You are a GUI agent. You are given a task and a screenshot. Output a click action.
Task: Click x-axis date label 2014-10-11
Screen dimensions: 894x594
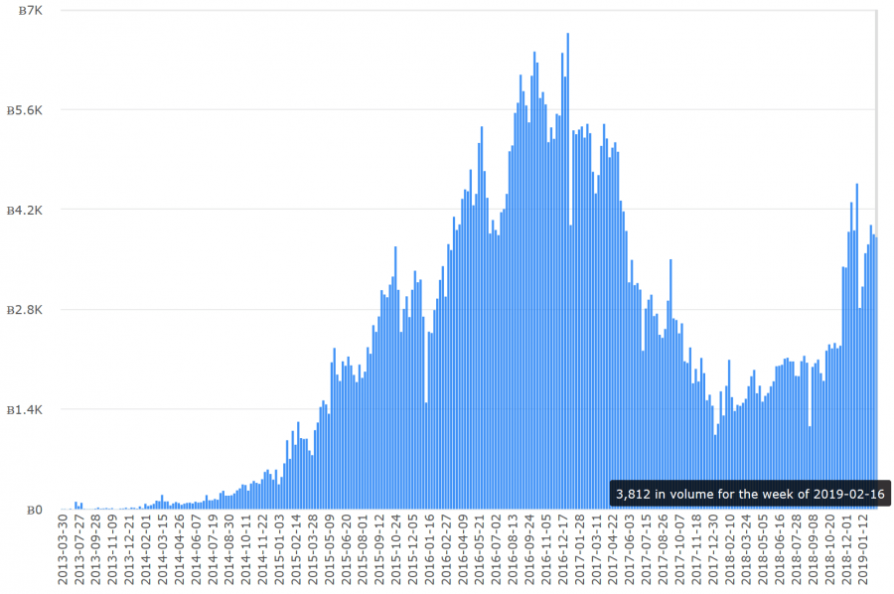click(246, 549)
